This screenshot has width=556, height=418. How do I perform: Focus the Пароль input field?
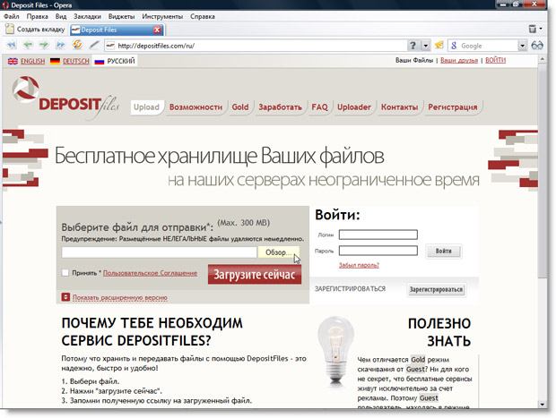[x=378, y=251]
